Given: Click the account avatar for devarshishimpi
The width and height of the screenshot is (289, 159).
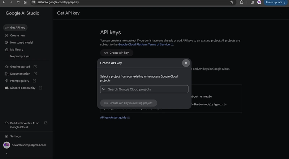Looking at the screenshot, I should point(7,145).
